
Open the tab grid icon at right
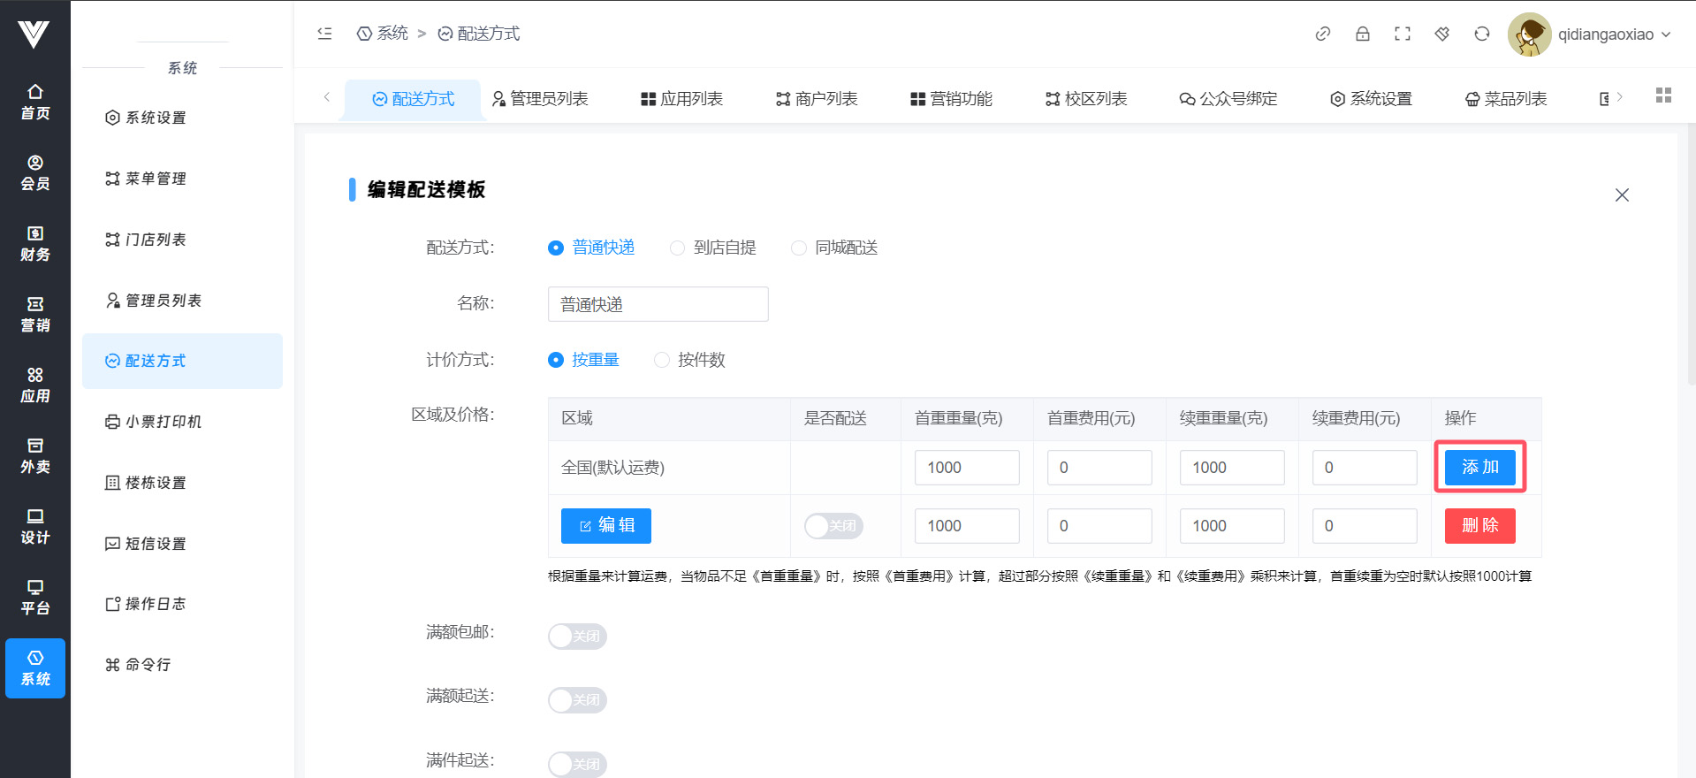[1663, 95]
